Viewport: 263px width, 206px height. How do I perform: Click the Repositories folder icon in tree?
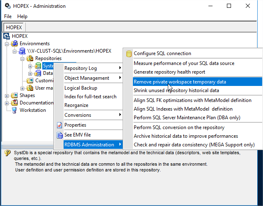tap(30, 58)
